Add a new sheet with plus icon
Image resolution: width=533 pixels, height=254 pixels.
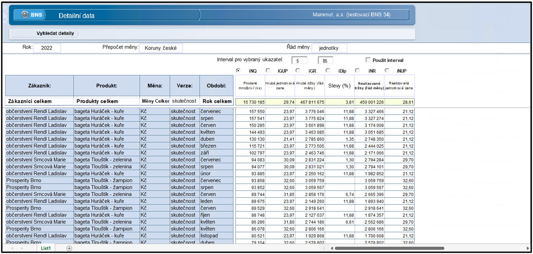(x=69, y=248)
